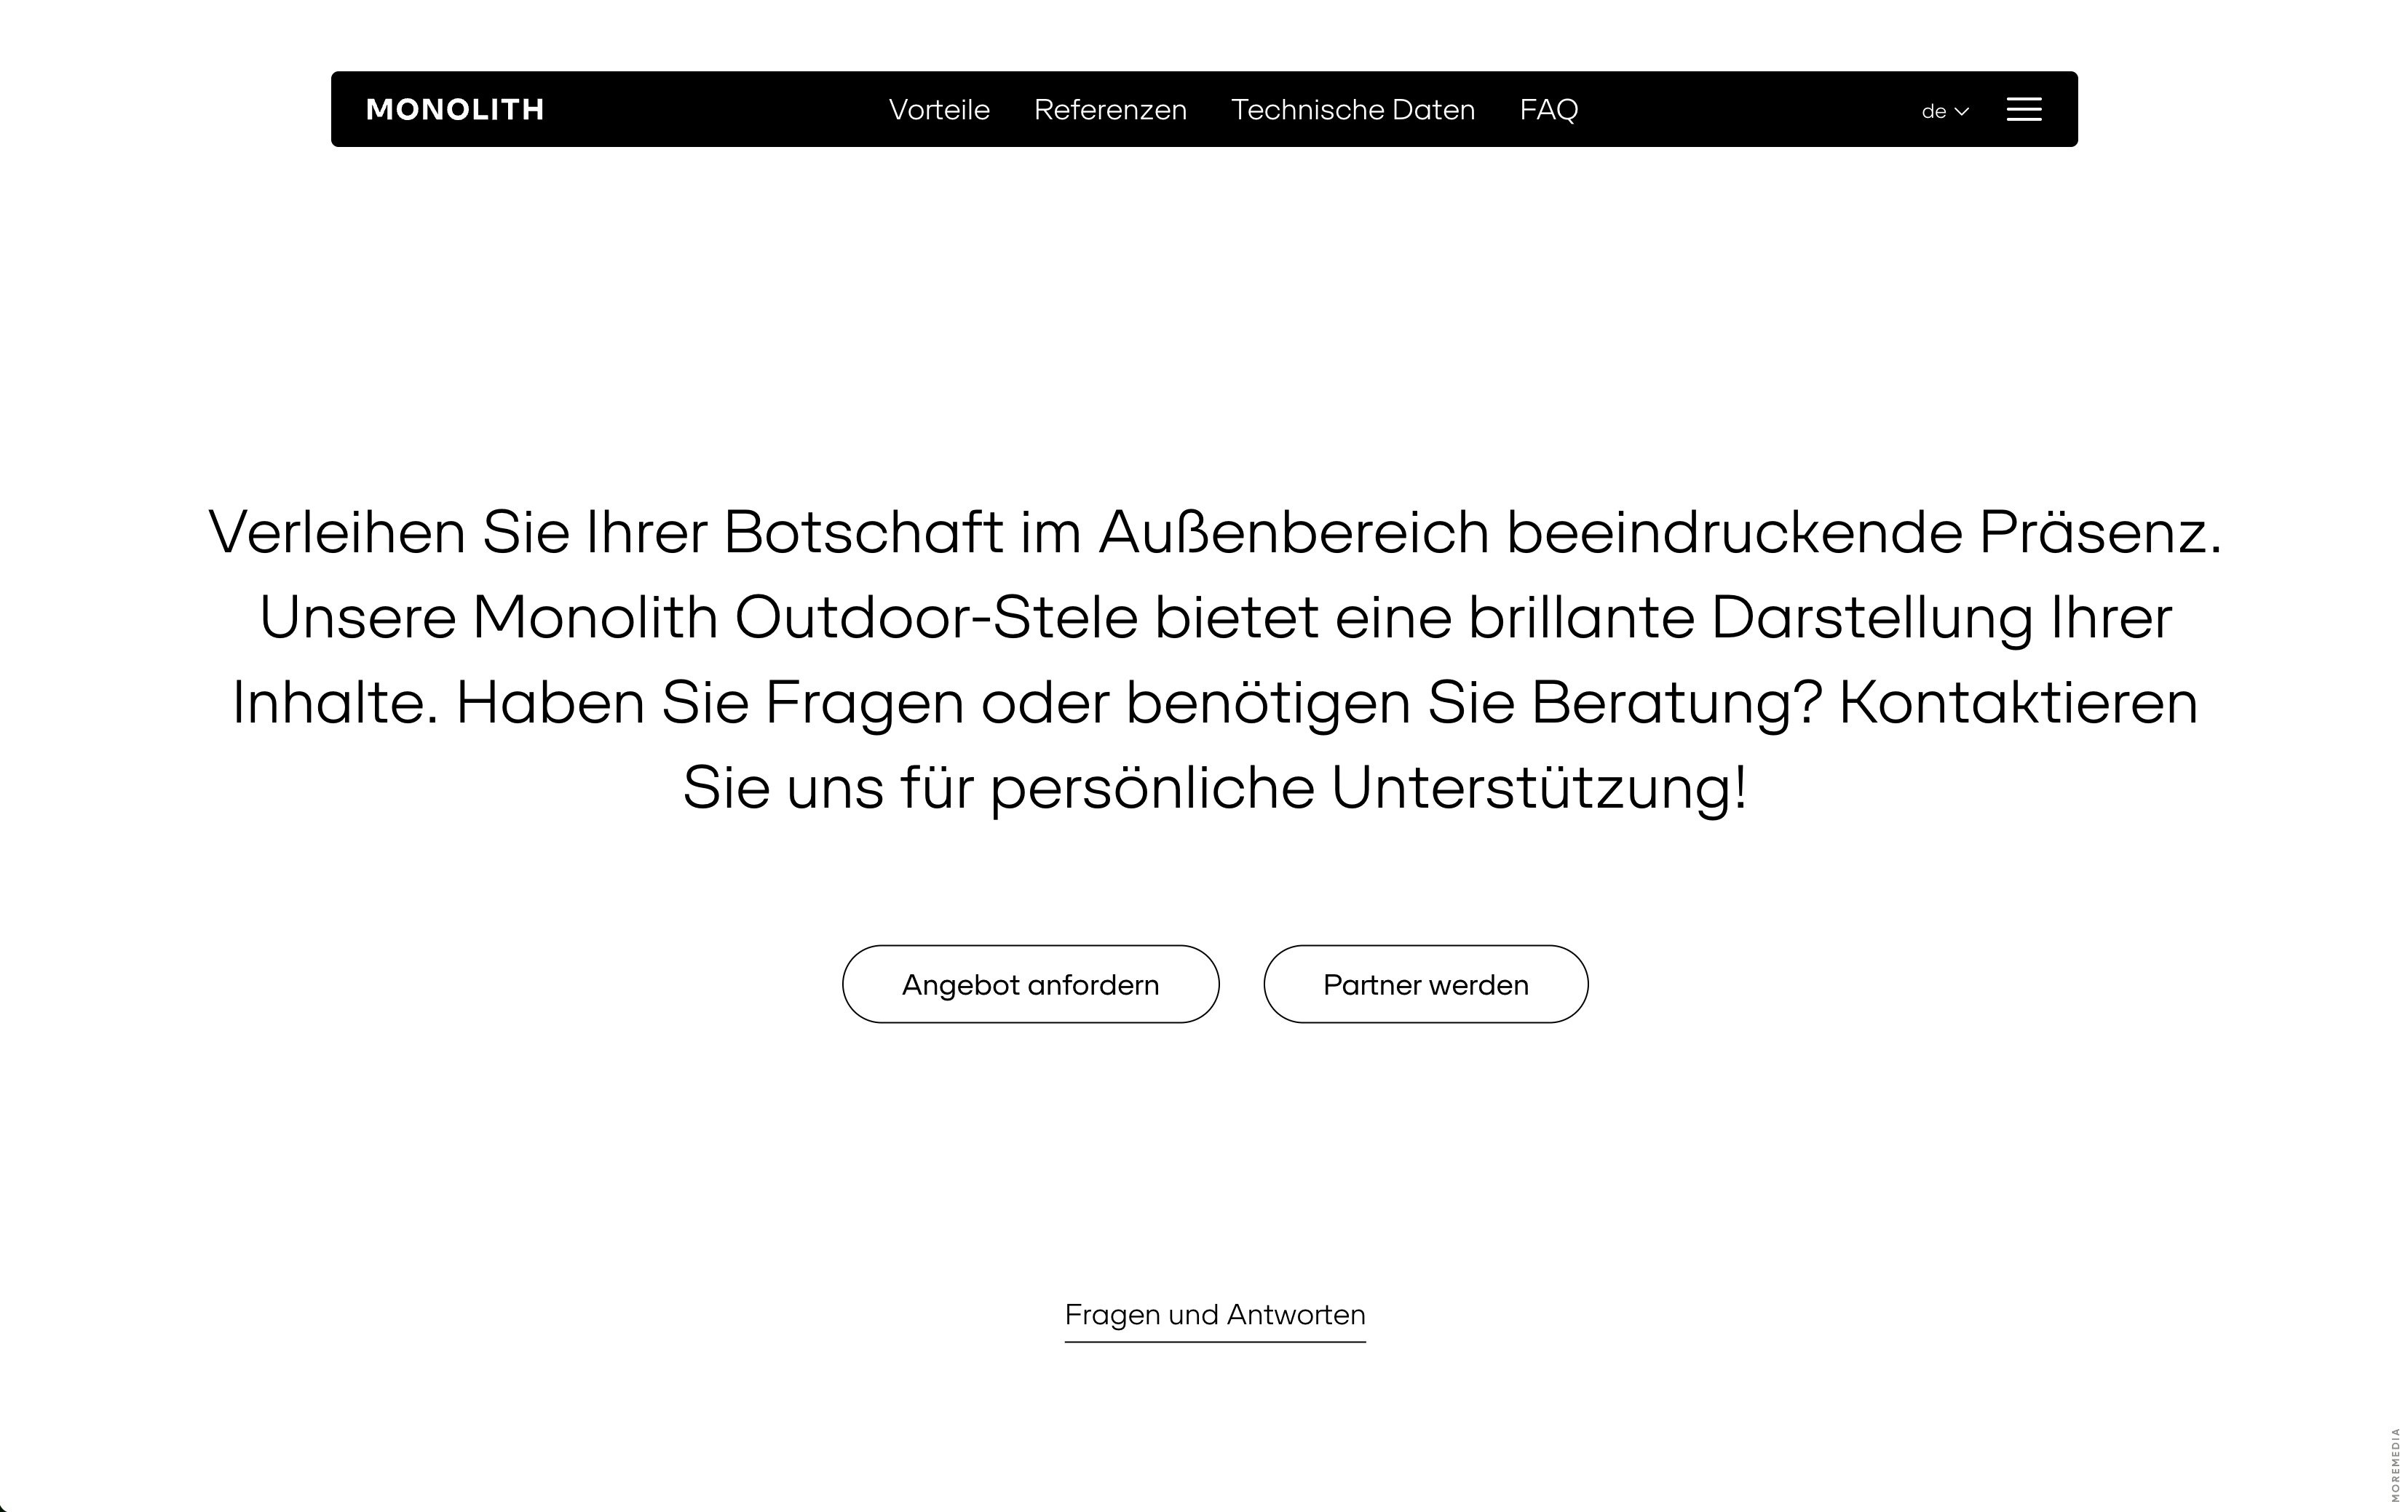2408x1512 pixels.
Task: Click the MONOLITH logo
Action: pyautogui.click(x=455, y=110)
